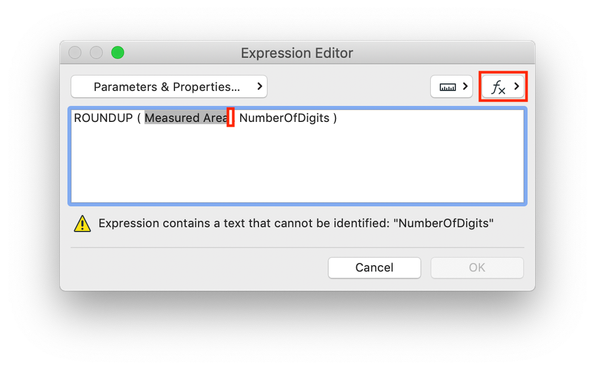Click the yellow warning triangle icon
595x370 pixels.
tap(82, 224)
